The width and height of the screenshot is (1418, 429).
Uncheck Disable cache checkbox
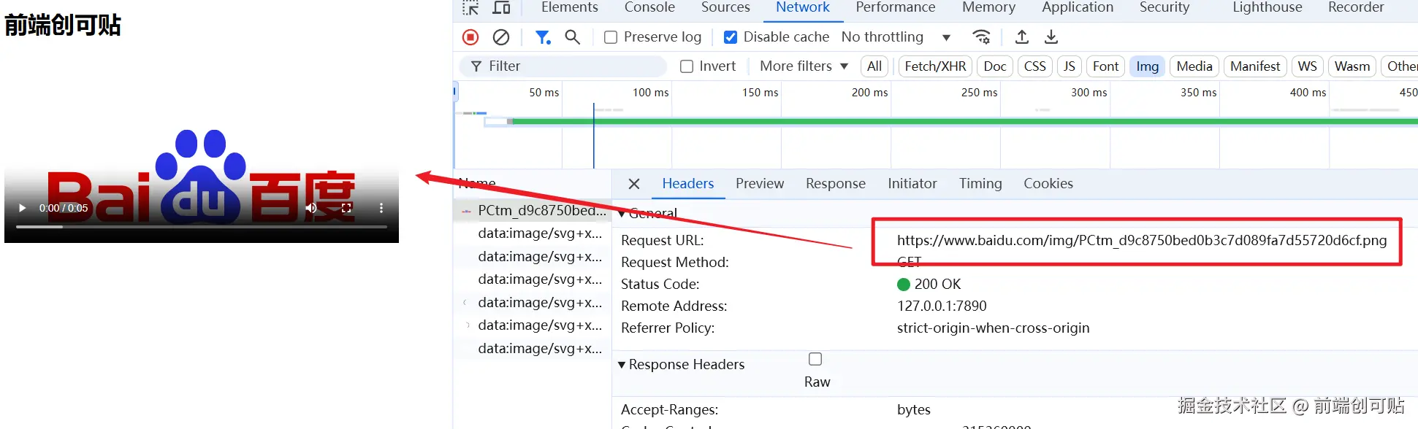coord(730,37)
